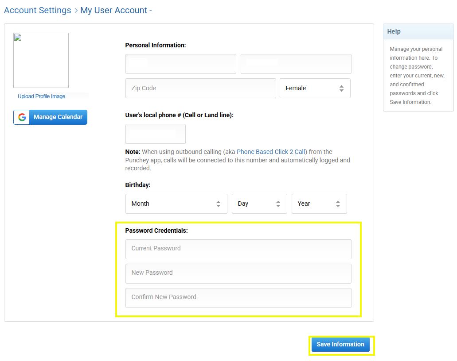
Task: Click the last name input field
Action: (x=296, y=64)
